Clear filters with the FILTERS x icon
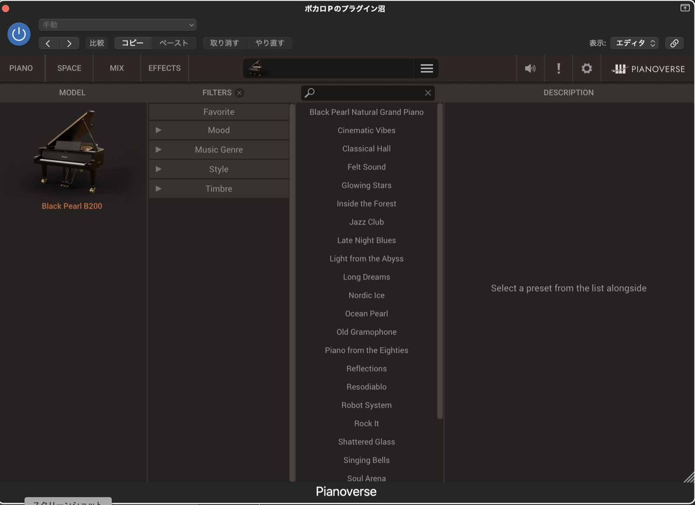695x505 pixels. 239,93
